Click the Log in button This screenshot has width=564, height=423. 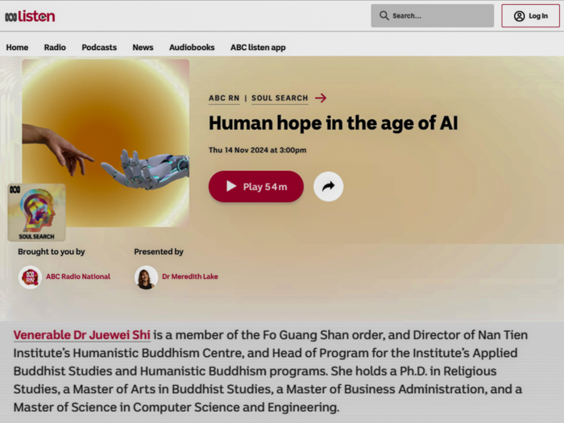click(x=530, y=16)
